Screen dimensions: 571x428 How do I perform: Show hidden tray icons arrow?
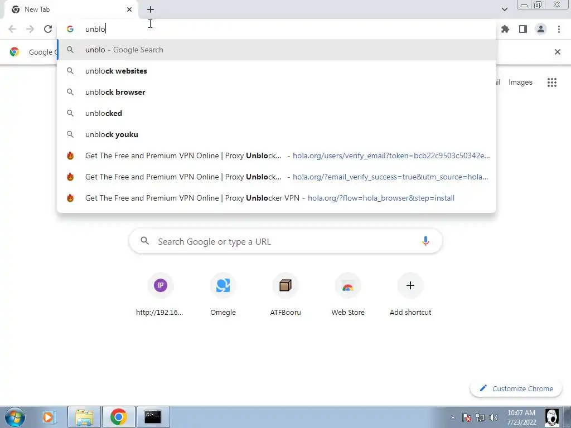453,417
